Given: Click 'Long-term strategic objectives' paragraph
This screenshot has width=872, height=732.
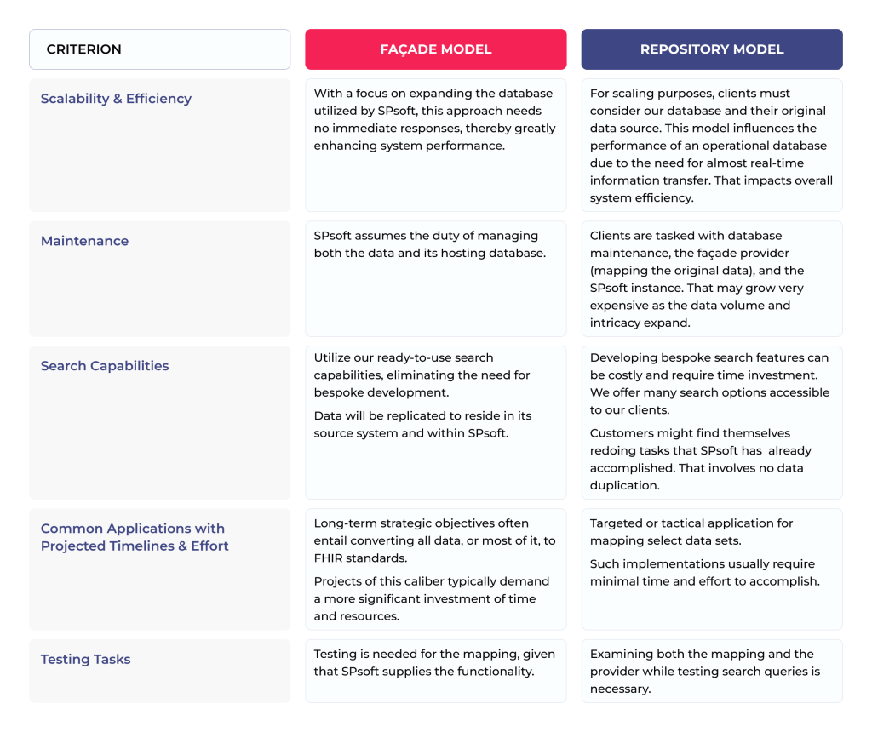Looking at the screenshot, I should (x=434, y=540).
